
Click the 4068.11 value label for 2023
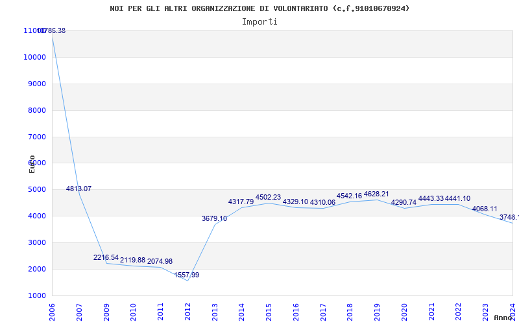[485, 209]
